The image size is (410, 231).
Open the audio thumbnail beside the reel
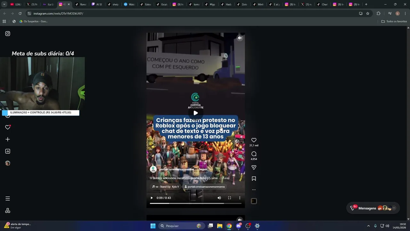click(254, 201)
